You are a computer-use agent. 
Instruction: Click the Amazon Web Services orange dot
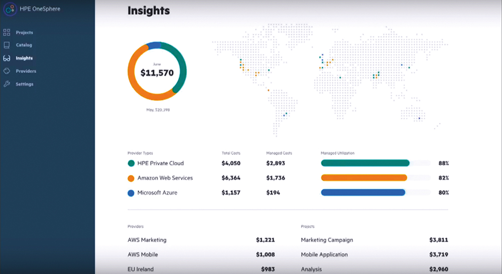tap(131, 178)
